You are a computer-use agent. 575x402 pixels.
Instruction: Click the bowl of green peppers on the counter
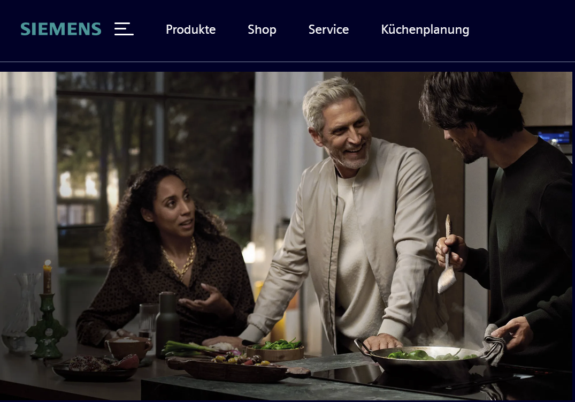tap(276, 350)
